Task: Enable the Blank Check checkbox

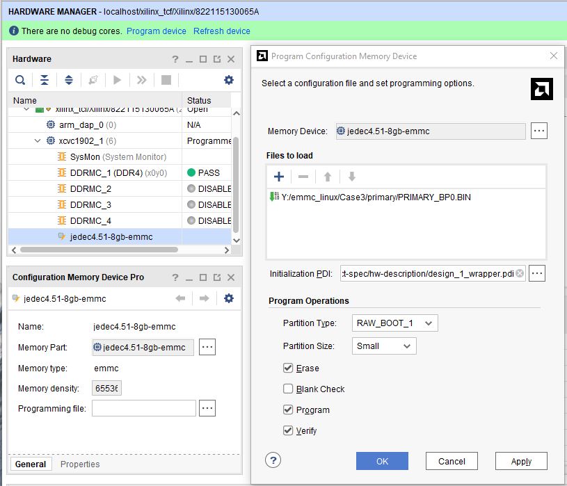Action: pyautogui.click(x=288, y=389)
